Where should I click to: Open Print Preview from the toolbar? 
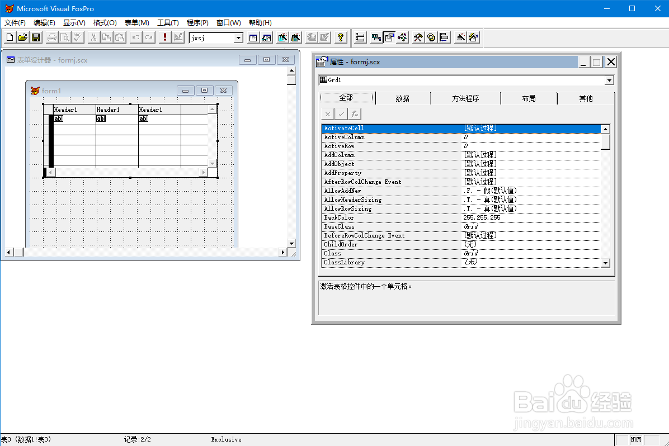[65, 37]
